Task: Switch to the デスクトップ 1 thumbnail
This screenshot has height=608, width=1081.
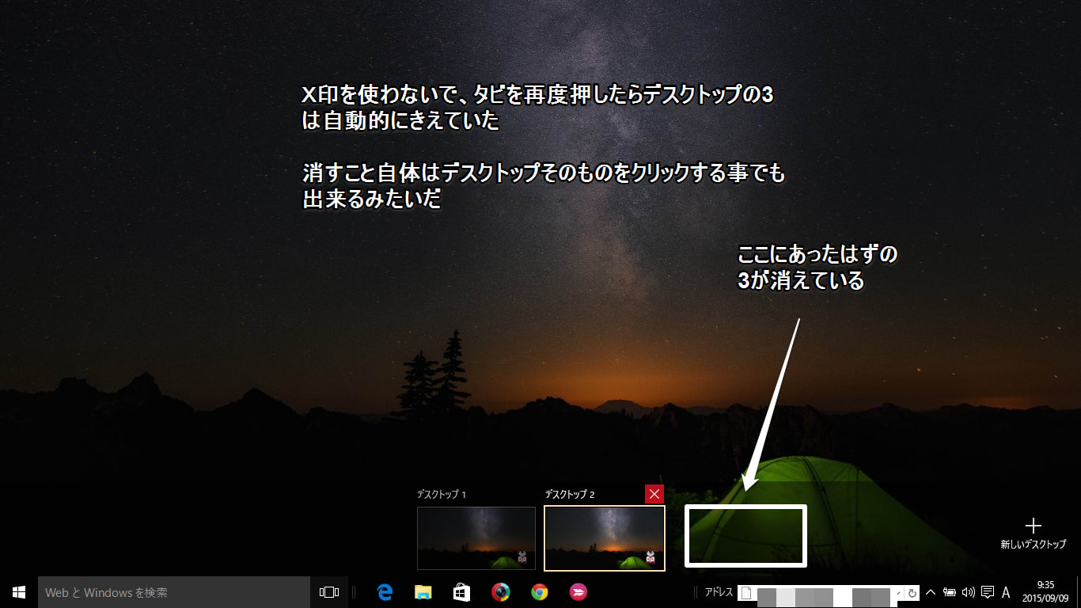Action: [x=476, y=538]
